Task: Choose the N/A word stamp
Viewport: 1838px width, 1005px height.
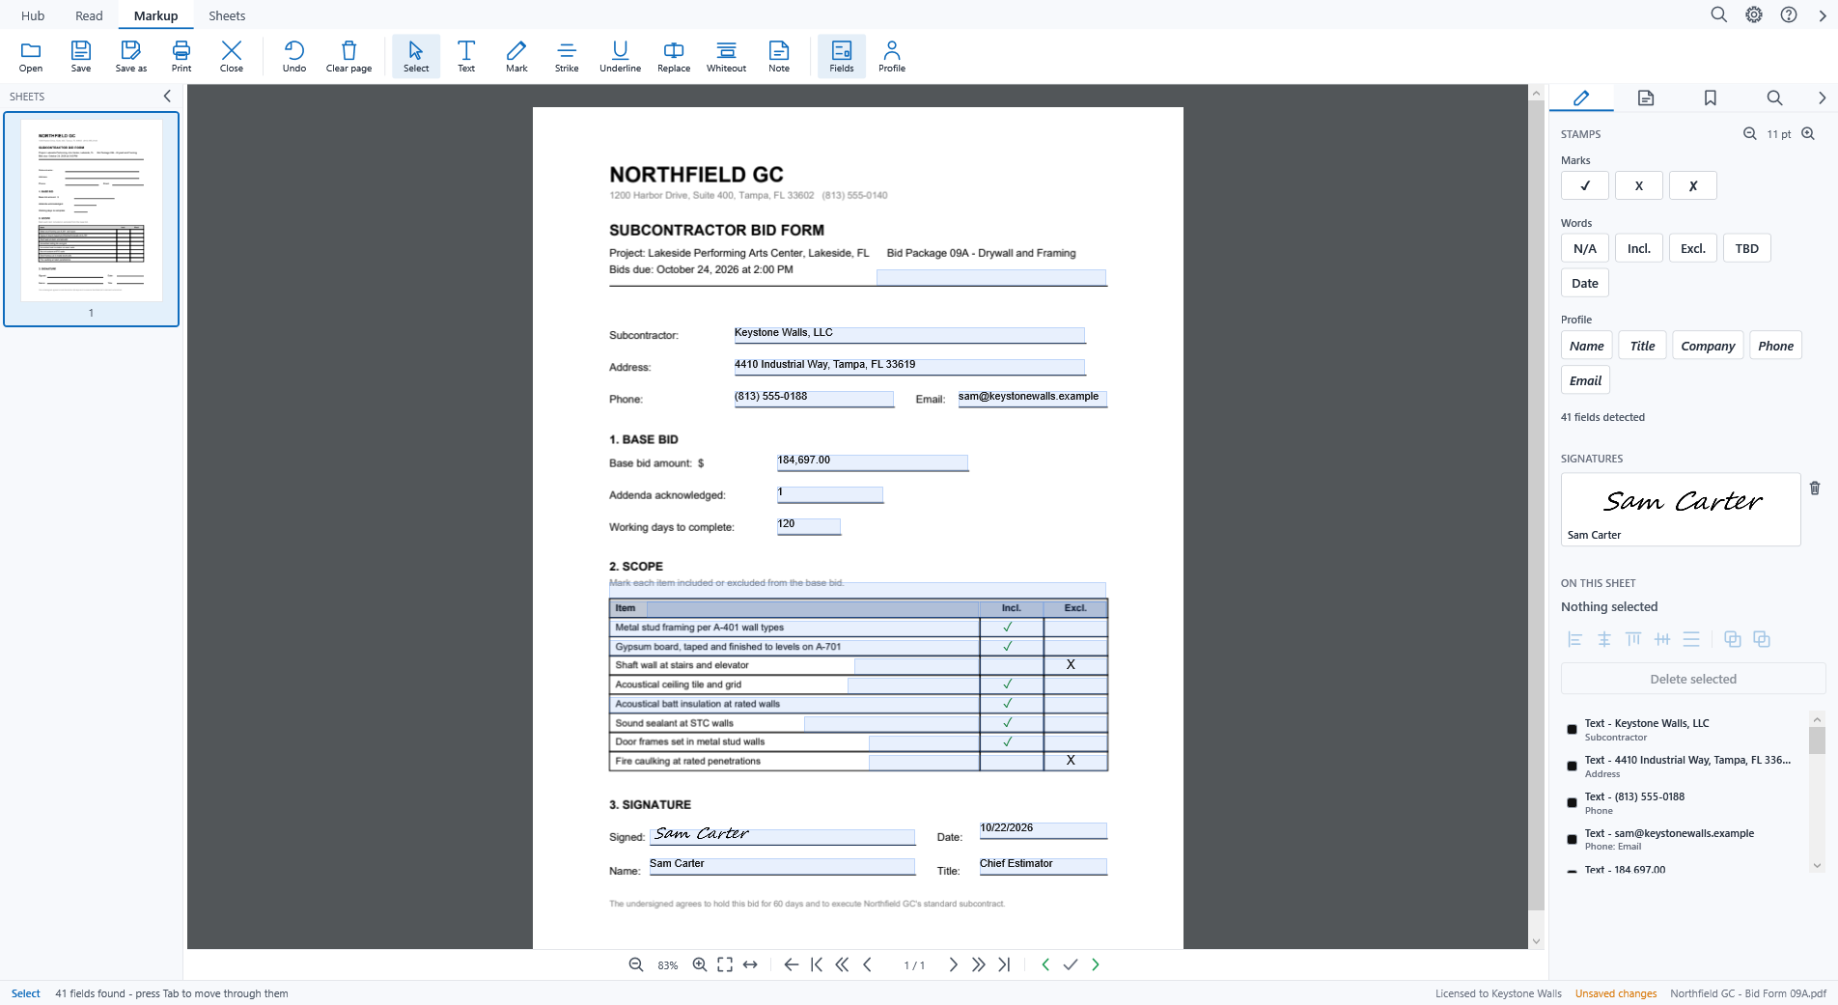Action: coord(1585,248)
